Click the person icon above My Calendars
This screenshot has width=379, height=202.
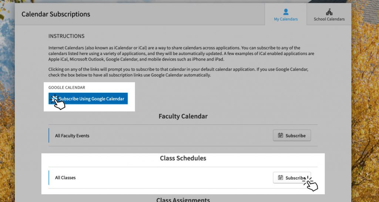pos(286,12)
